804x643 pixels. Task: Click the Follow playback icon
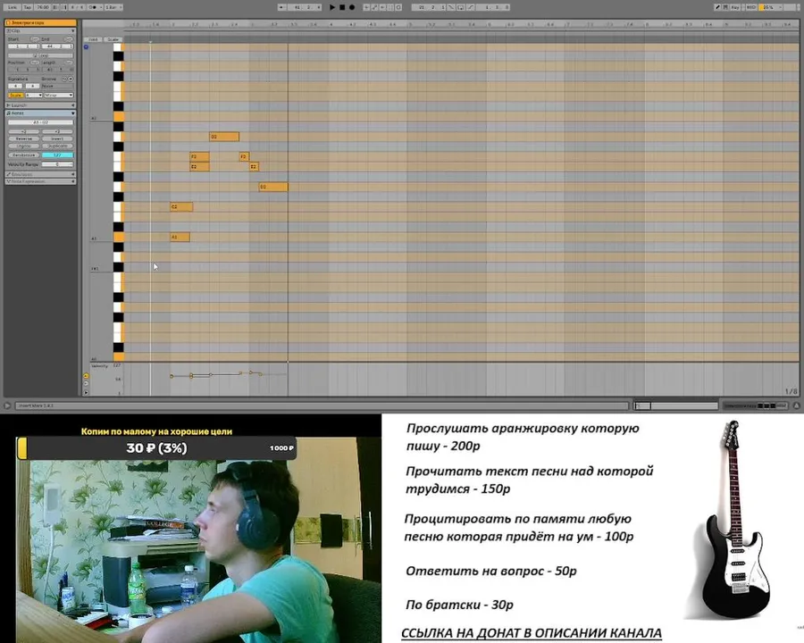click(282, 7)
